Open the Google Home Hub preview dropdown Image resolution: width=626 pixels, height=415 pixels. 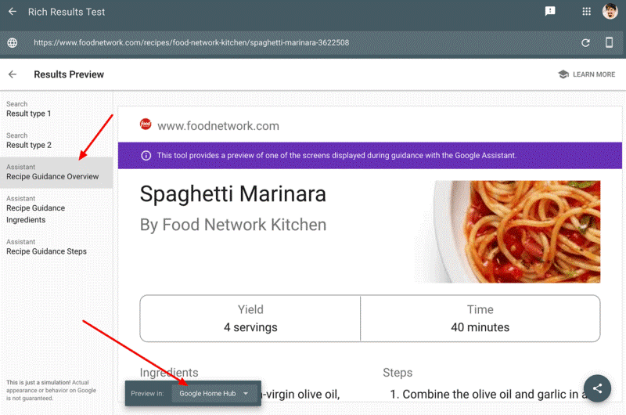pos(214,393)
